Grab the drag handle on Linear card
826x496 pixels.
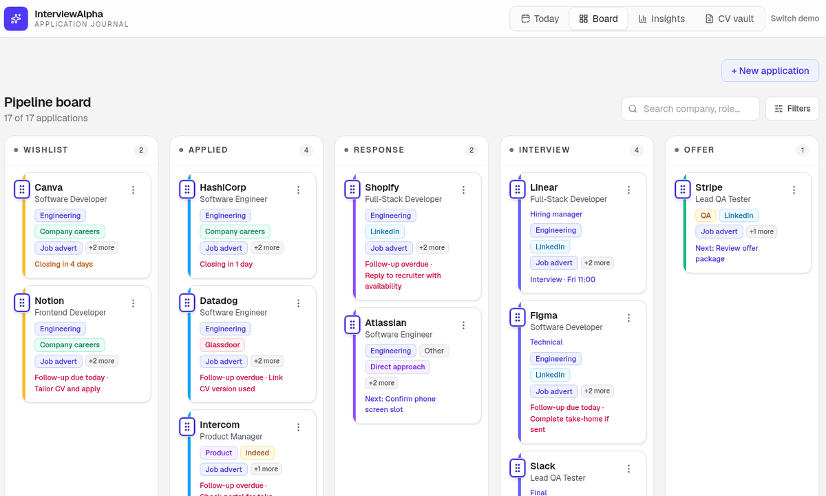(518, 189)
